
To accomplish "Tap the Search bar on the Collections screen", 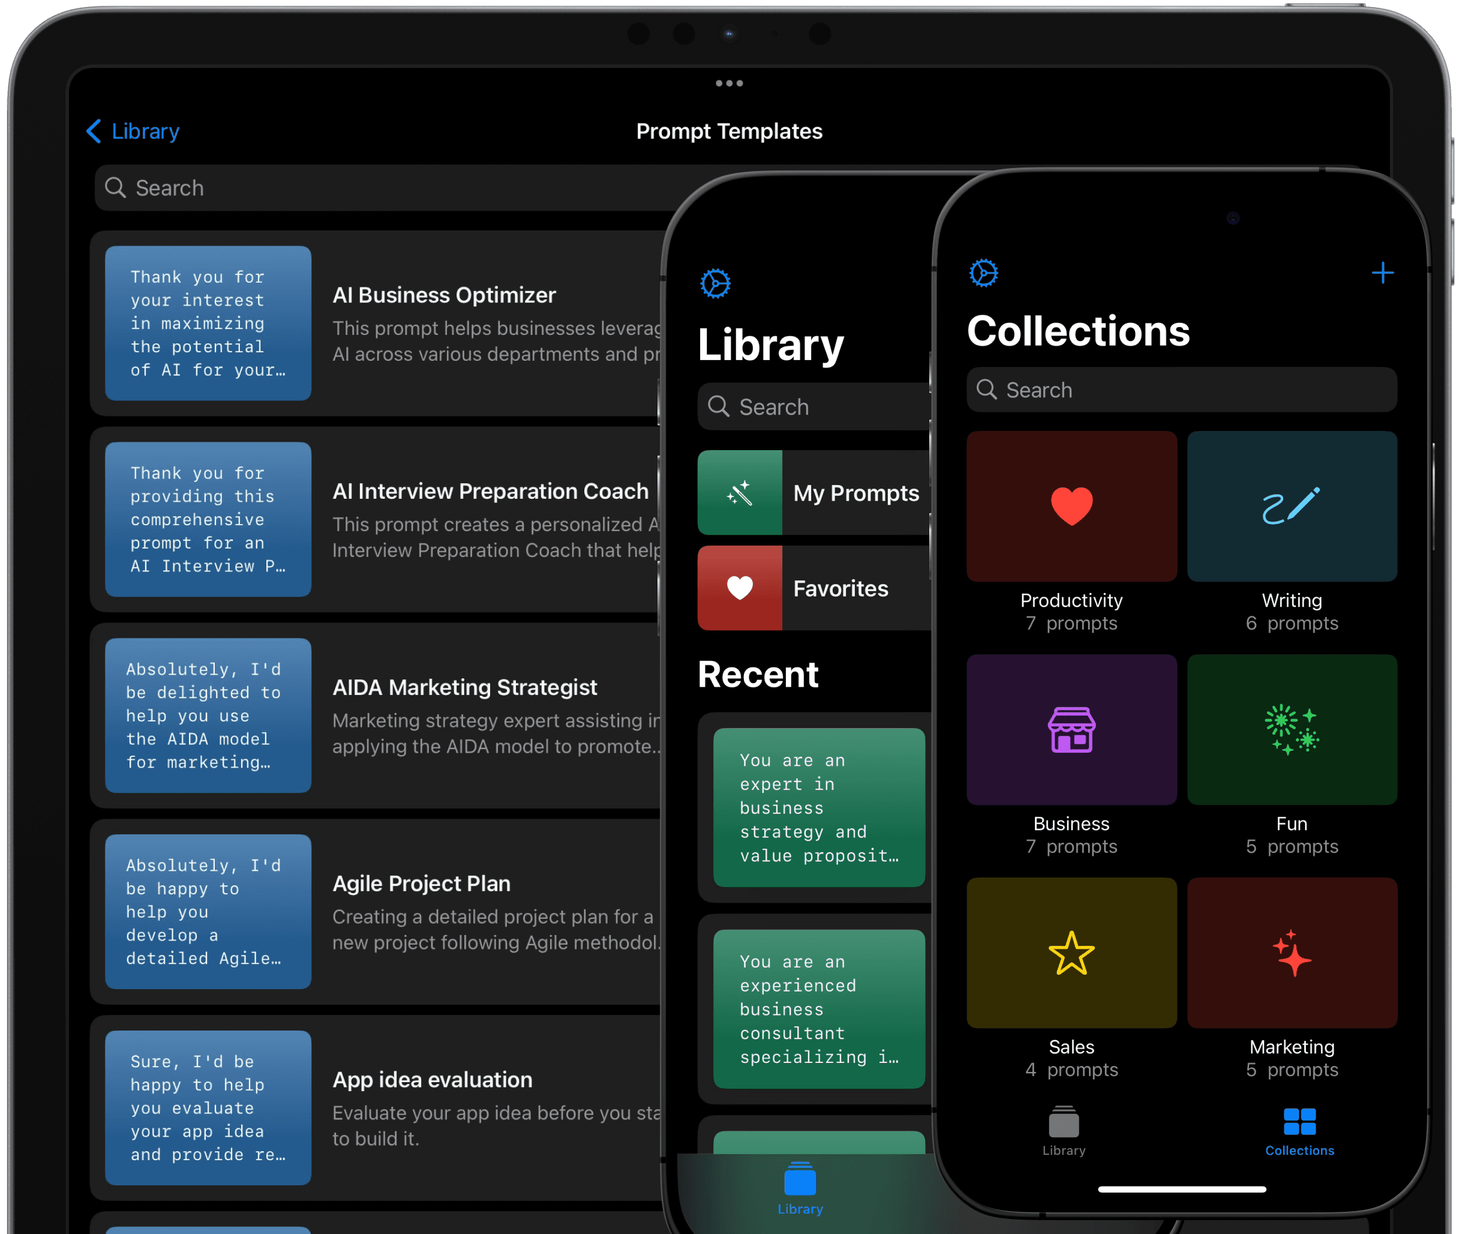I will [1181, 389].
